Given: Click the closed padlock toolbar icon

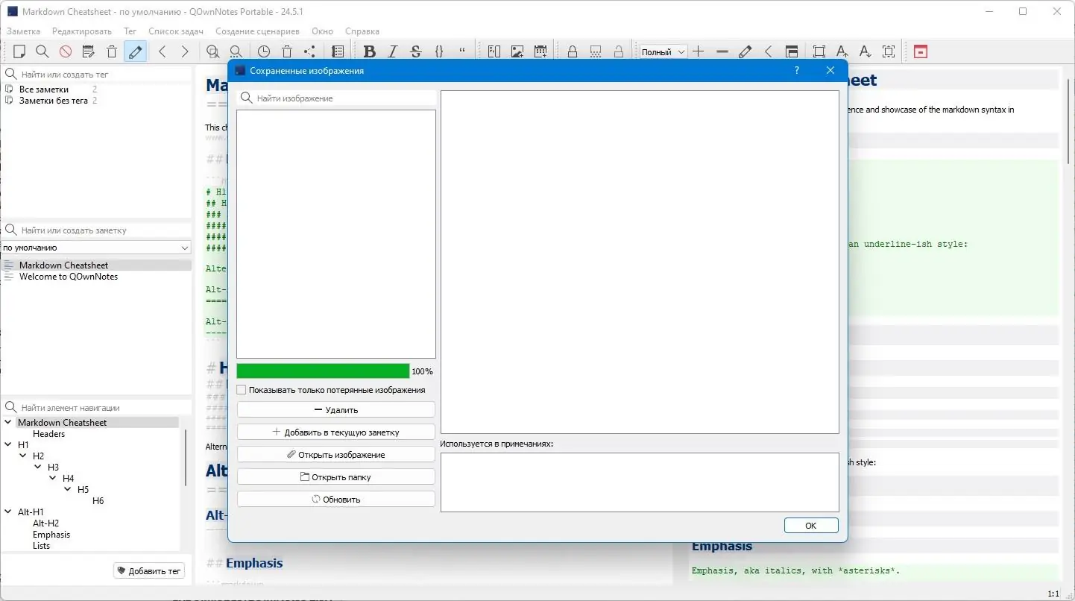Looking at the screenshot, I should point(573,51).
